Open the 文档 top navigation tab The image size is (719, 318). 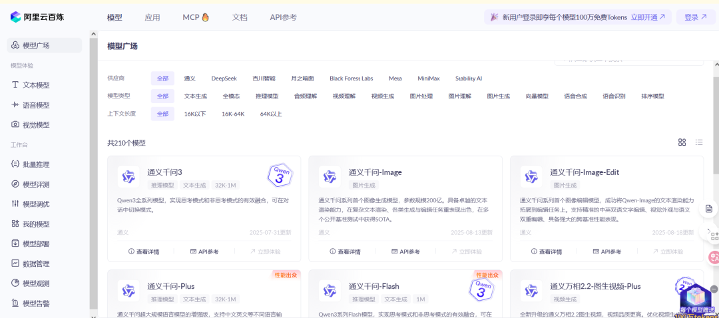(240, 17)
